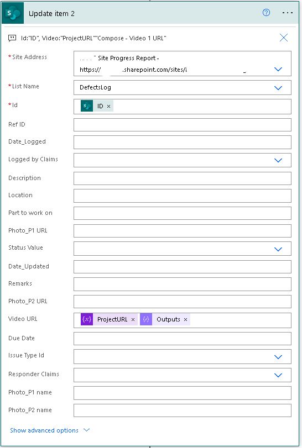Click into the Description field
Screen dimensions: 302x448
[x=183, y=178]
